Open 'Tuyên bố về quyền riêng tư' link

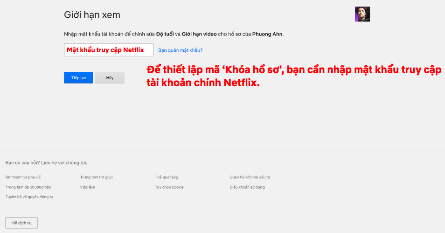coord(29,197)
